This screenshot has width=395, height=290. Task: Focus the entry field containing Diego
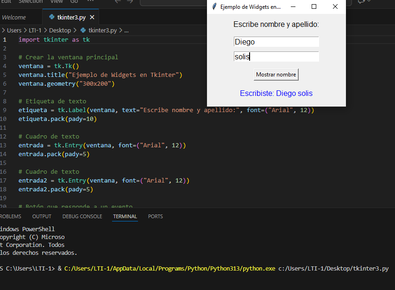tap(276, 42)
